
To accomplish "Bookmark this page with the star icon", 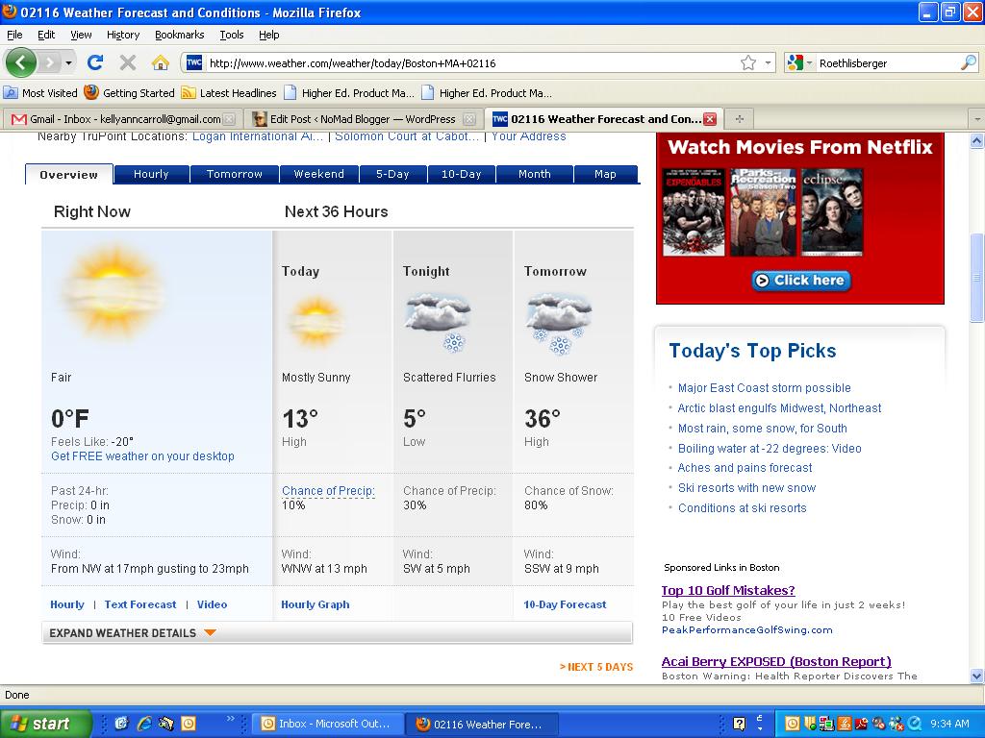I will pos(747,62).
